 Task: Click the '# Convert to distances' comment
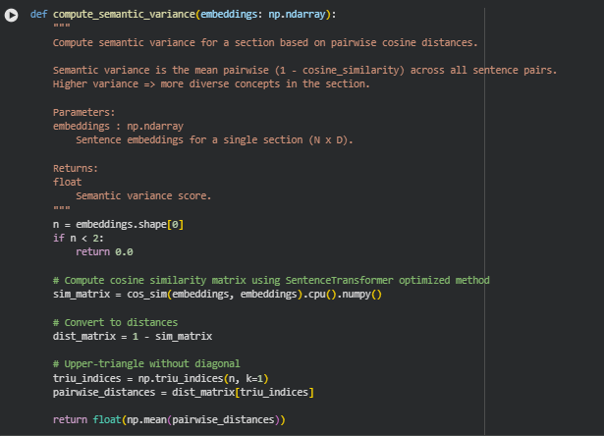115,322
